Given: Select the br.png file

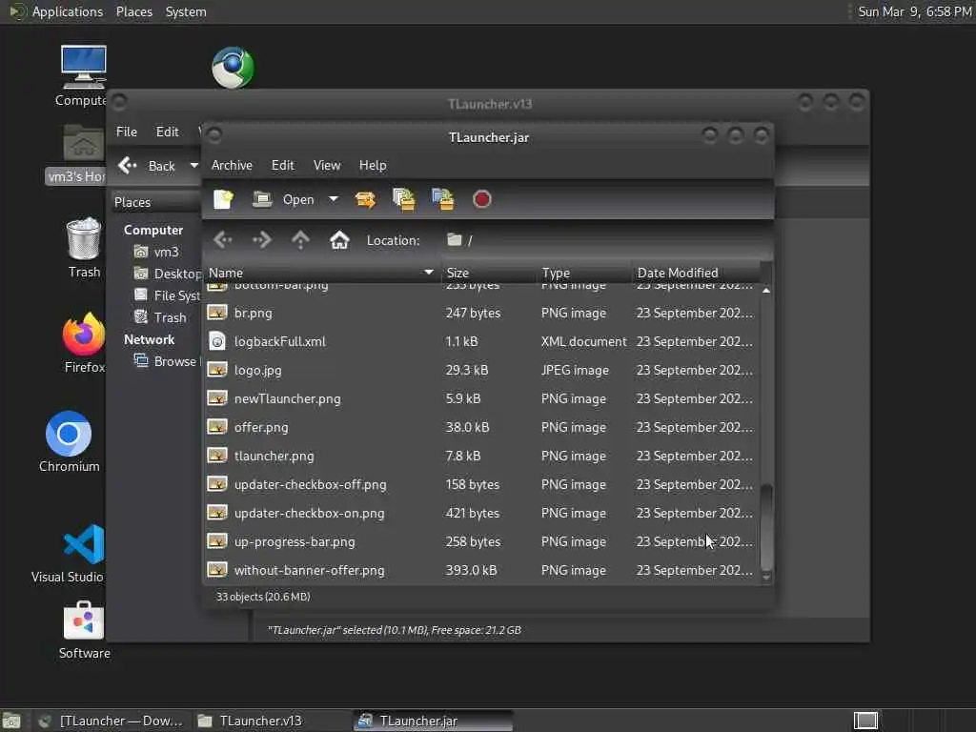Looking at the screenshot, I should [481, 313].
